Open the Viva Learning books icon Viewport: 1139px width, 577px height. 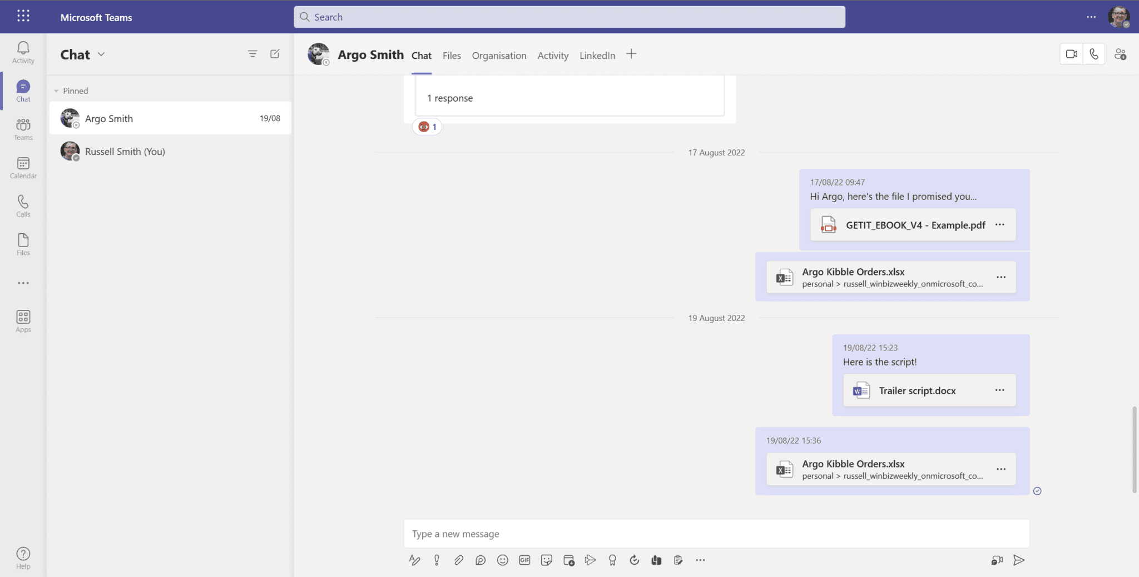pyautogui.click(x=656, y=560)
